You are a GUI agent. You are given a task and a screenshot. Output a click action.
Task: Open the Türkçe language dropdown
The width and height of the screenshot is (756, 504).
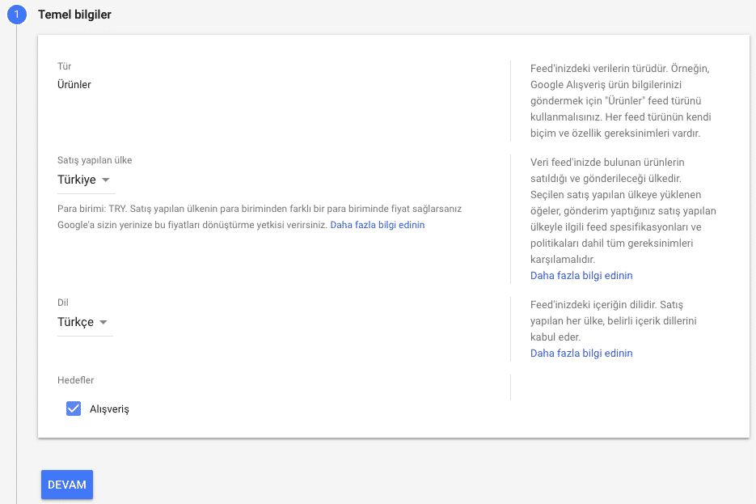[x=82, y=322]
